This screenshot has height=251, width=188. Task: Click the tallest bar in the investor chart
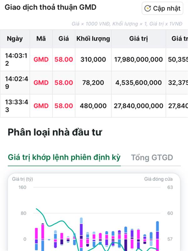81,234
